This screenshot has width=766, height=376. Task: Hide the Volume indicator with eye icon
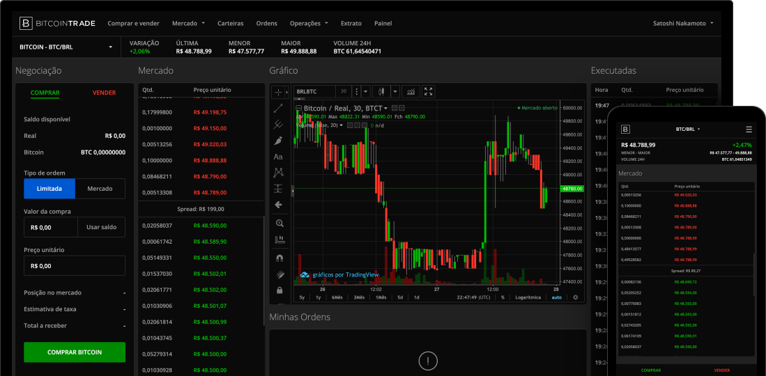(350, 125)
